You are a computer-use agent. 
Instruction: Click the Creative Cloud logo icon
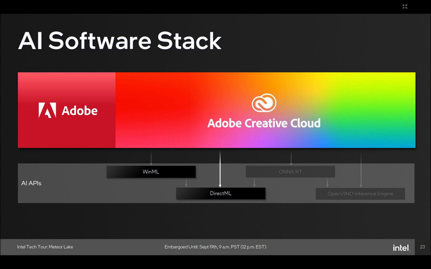click(264, 103)
